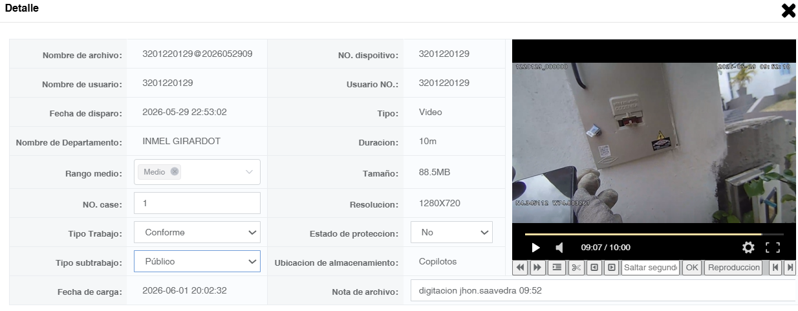798x311 pixels.
Task: Select duration value 10m
Action: [x=428, y=141]
